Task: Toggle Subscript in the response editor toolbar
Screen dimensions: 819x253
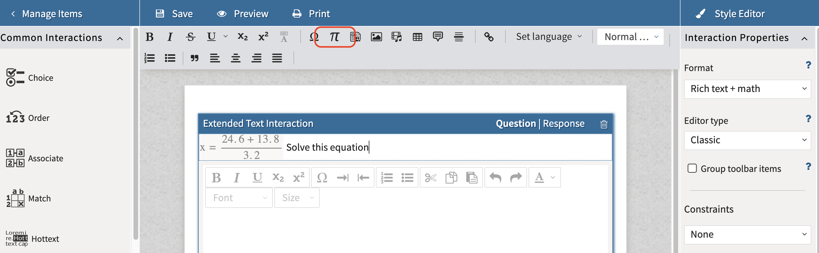Action: point(278,178)
